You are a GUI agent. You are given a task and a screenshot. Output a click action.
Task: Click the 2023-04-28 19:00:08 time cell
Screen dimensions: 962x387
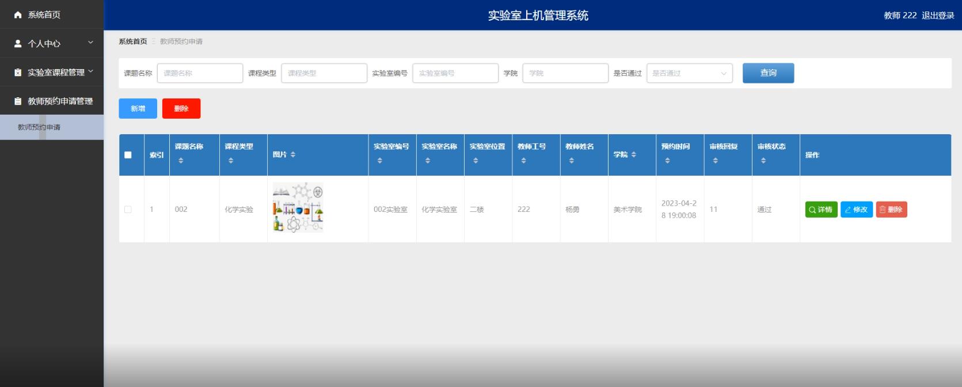(x=679, y=210)
